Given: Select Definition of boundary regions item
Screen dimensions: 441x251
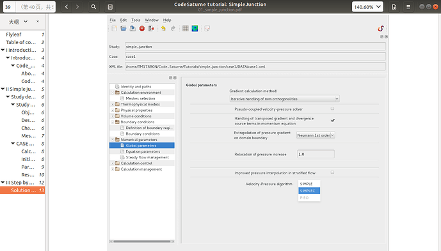Looking at the screenshot, I should 149,128.
